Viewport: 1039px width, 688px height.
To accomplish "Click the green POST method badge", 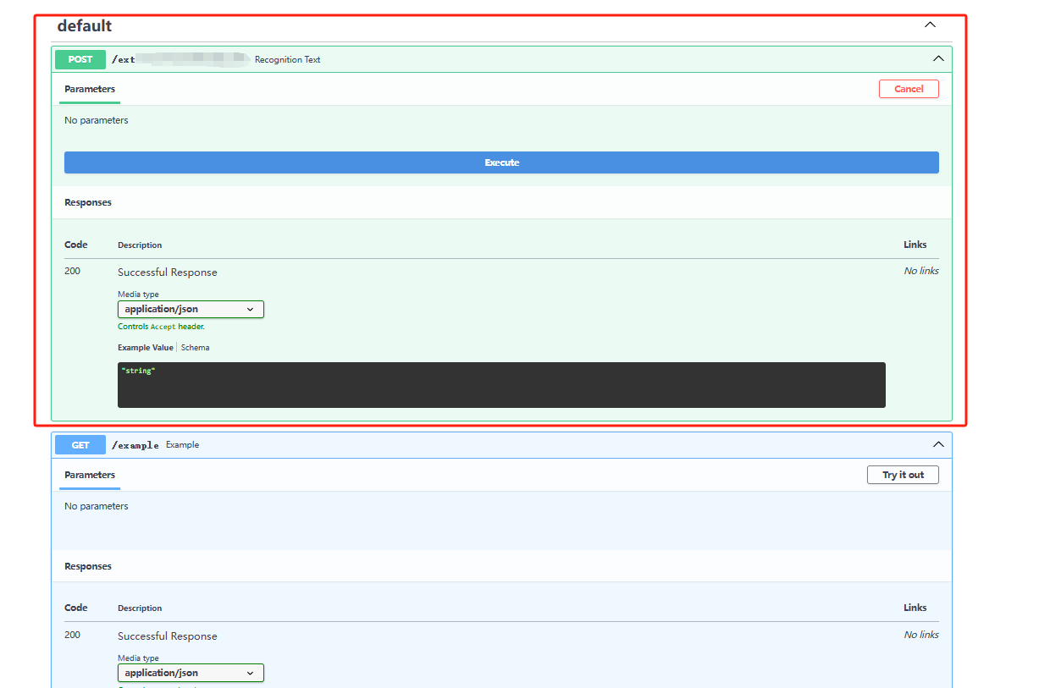I will (x=80, y=59).
